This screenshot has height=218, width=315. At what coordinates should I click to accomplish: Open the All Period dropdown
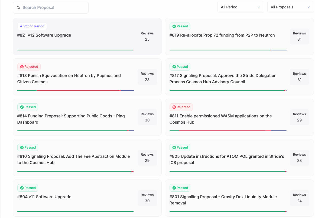(241, 7)
